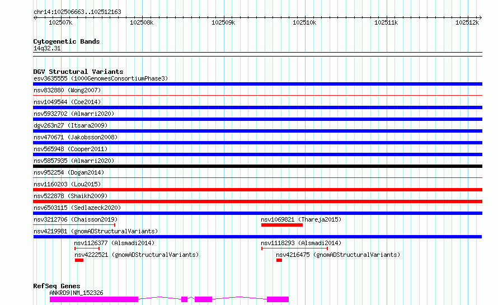Open nsv1160203 (Lou2015) label

pos(67,184)
